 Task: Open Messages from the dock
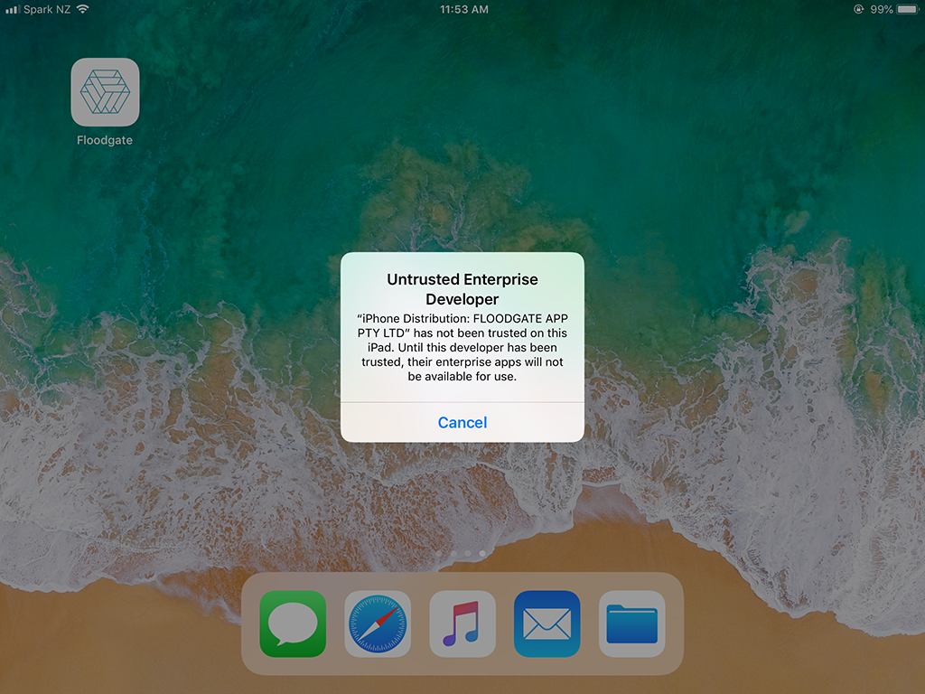[293, 624]
